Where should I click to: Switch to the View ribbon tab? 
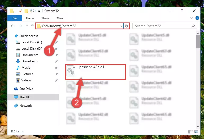60,18
